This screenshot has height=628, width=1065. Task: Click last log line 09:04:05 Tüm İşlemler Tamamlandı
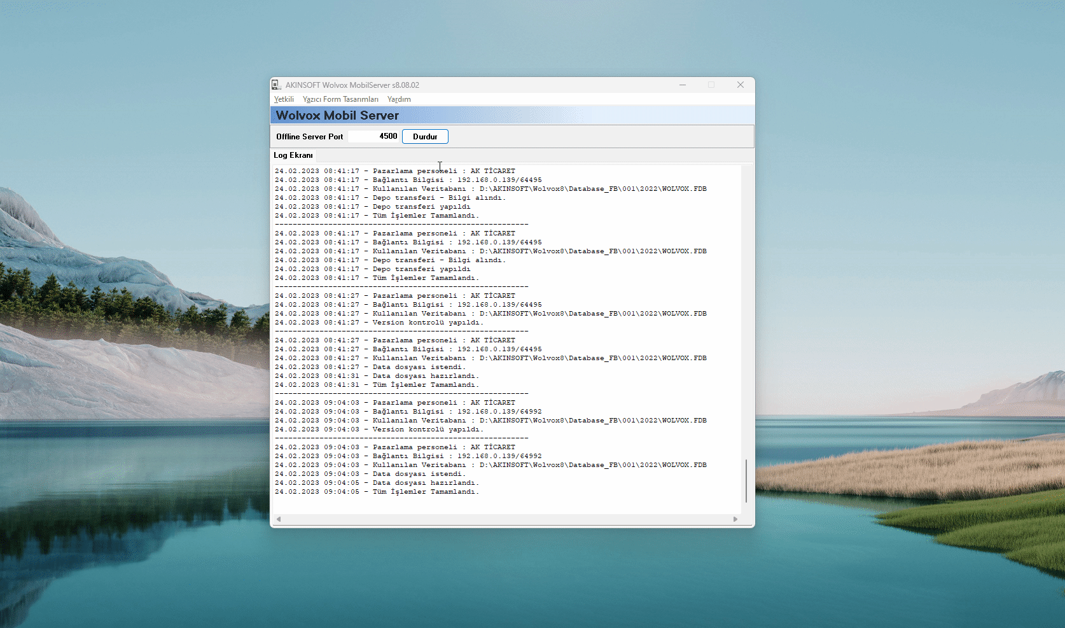[377, 492]
